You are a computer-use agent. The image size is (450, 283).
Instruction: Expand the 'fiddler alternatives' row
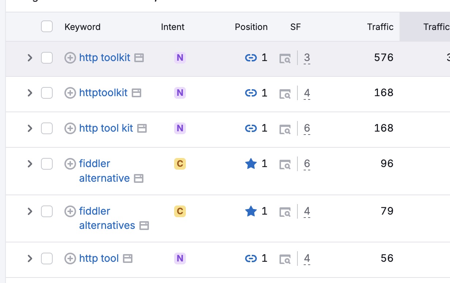click(30, 211)
